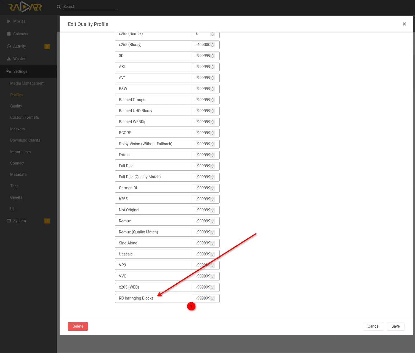415x353 pixels.
Task: Click score field for RD Infringing Blocks
Action: click(206, 298)
